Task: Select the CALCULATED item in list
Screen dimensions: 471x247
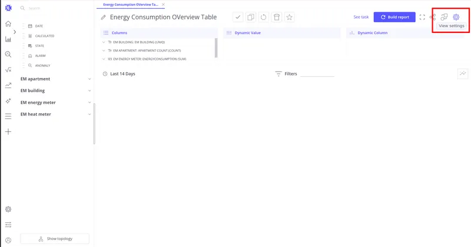Action: tap(45, 36)
